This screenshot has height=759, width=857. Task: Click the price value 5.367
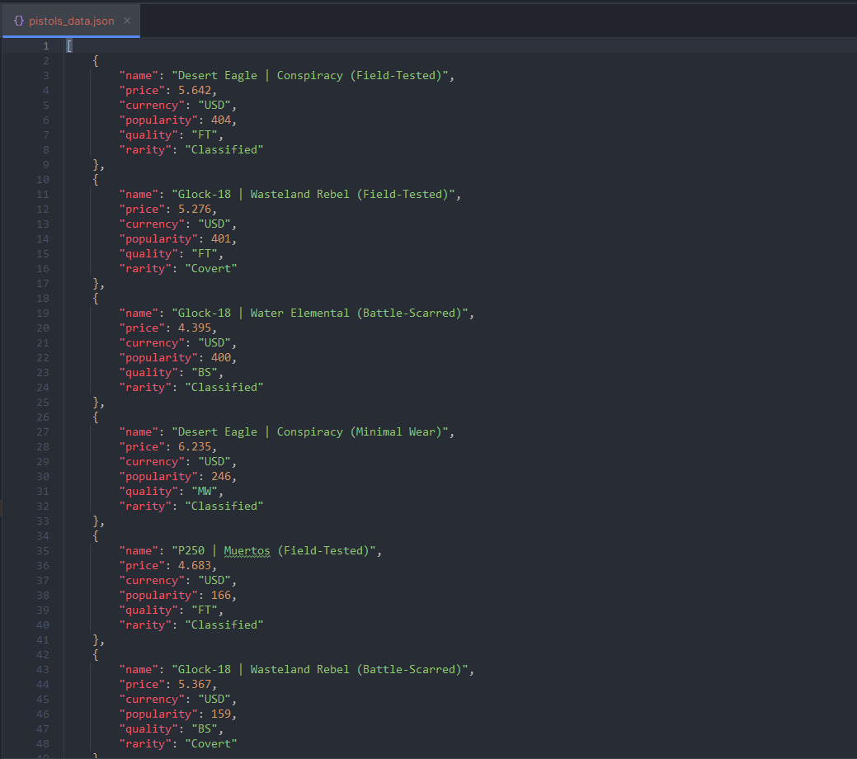coord(195,684)
